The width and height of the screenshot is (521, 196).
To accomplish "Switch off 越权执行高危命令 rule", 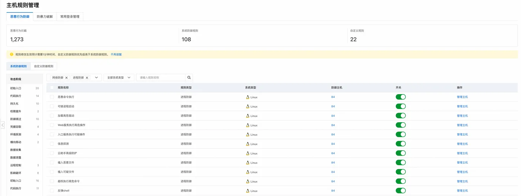I will tap(400, 181).
